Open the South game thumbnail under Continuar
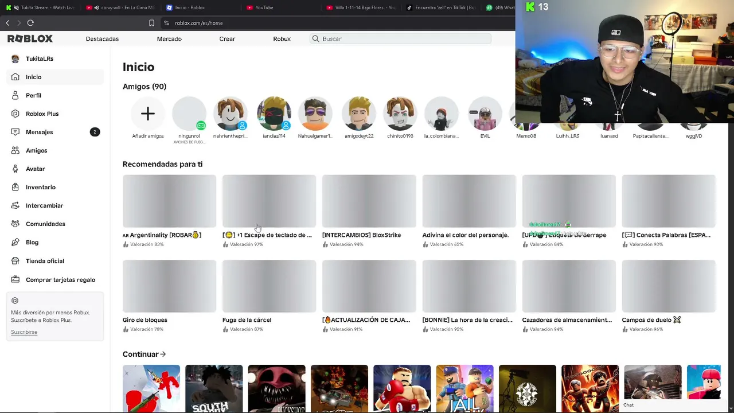The width and height of the screenshot is (734, 413). (214, 389)
